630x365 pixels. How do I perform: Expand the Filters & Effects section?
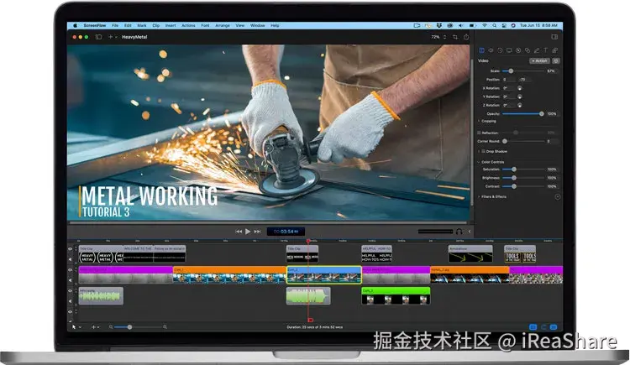(479, 196)
